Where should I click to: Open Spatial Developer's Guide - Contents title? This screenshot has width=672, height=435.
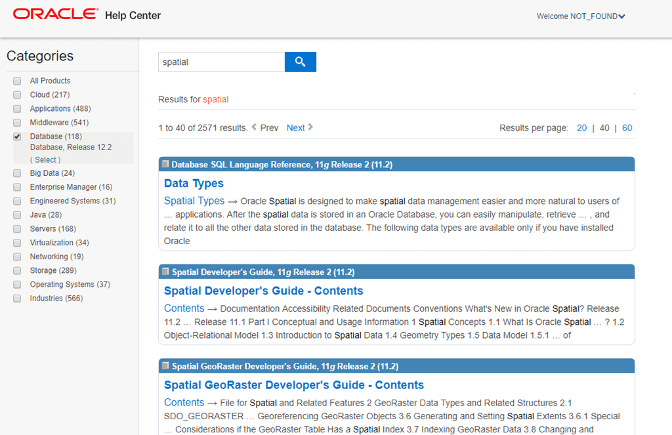(264, 291)
